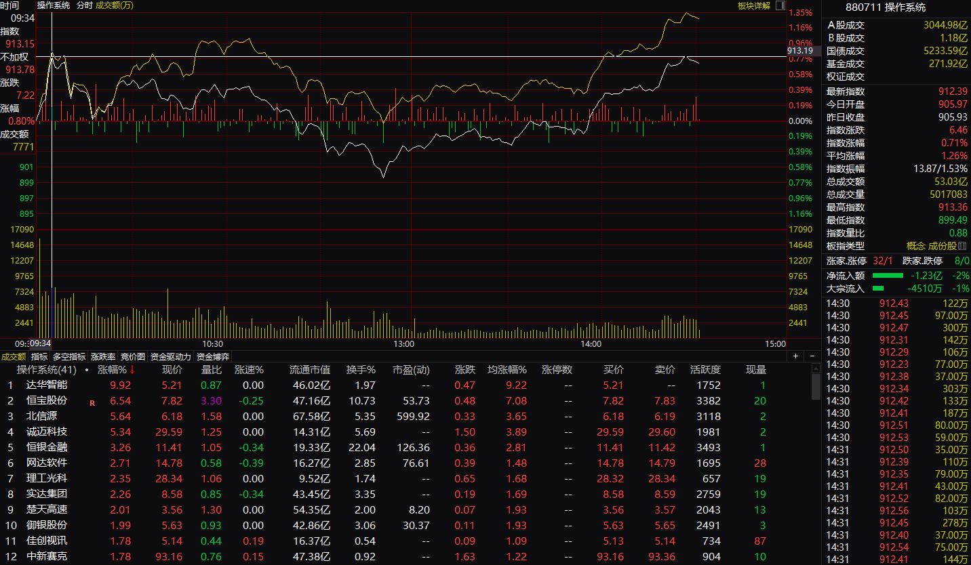Click the 最高指数 value 913.36
Image resolution: width=971 pixels, height=565 pixels.
952,207
